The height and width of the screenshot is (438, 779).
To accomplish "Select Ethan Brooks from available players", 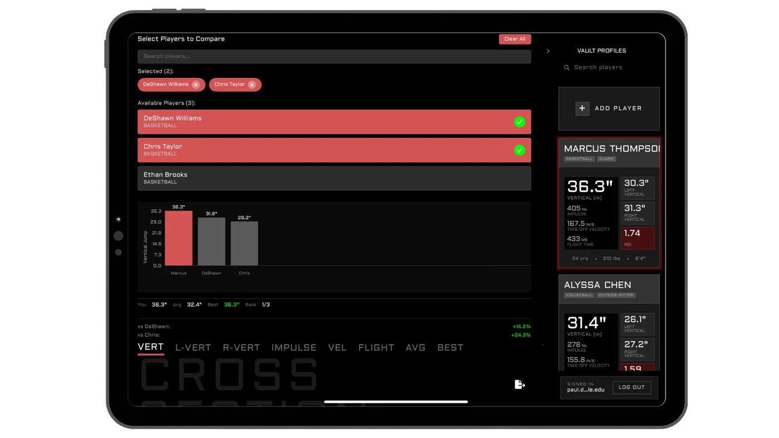I will pyautogui.click(x=334, y=178).
